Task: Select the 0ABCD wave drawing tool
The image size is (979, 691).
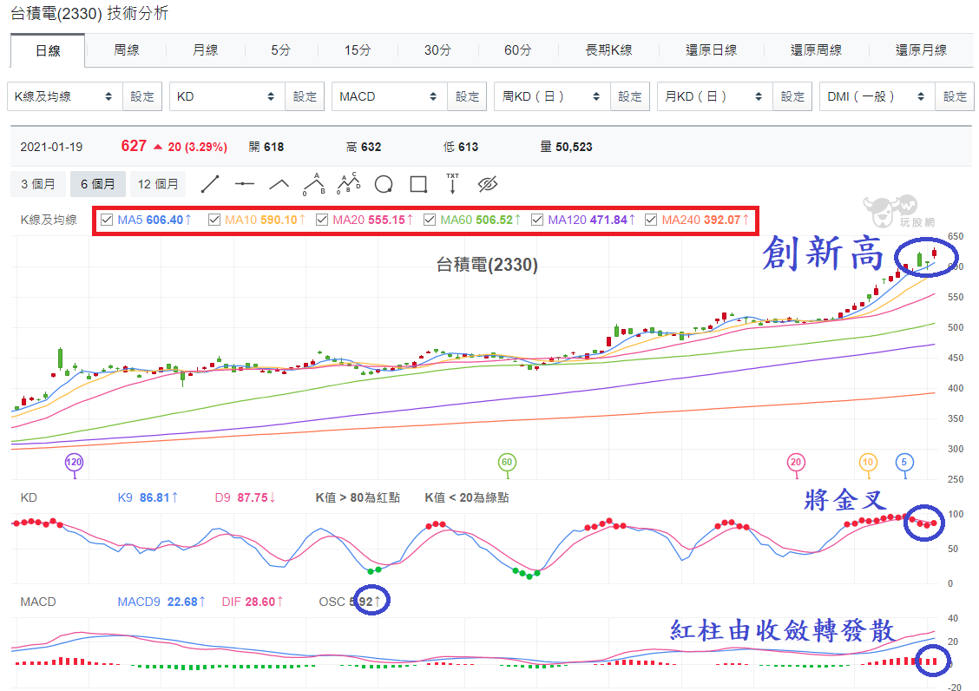Action: coord(348,183)
